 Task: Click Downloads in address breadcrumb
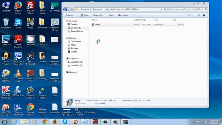97,9
